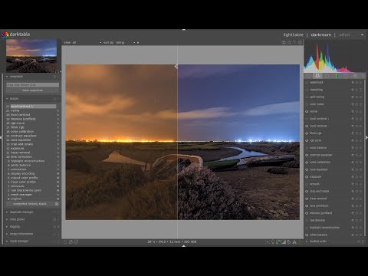Screen dimensions: 368x276
Task: Collapse the right panel with arrow
Action: (x=366, y=137)
